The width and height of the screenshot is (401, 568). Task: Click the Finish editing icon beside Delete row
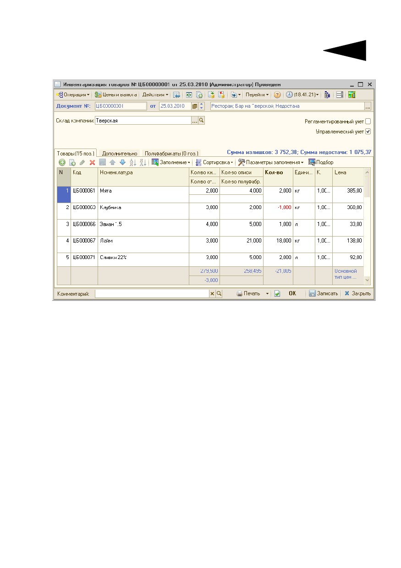102,162
